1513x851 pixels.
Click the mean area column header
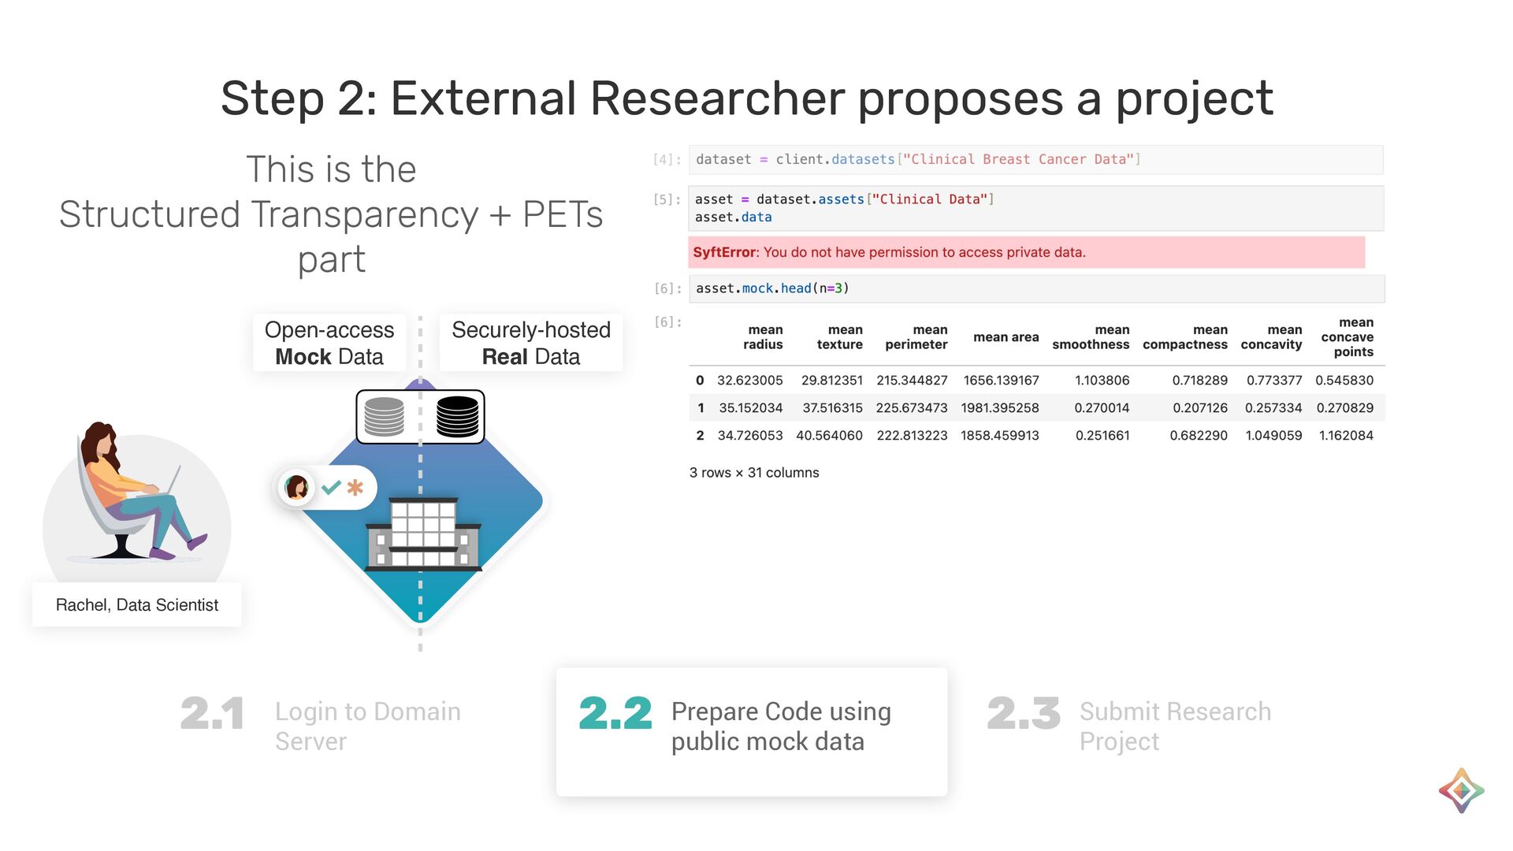[x=1006, y=337]
